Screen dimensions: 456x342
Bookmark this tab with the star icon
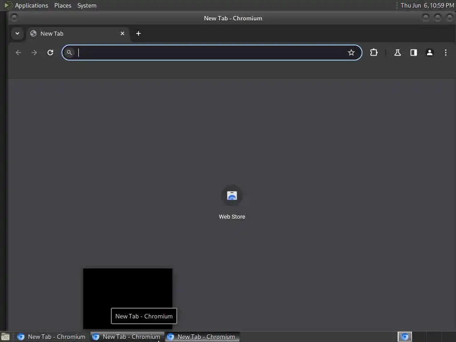pyautogui.click(x=351, y=53)
